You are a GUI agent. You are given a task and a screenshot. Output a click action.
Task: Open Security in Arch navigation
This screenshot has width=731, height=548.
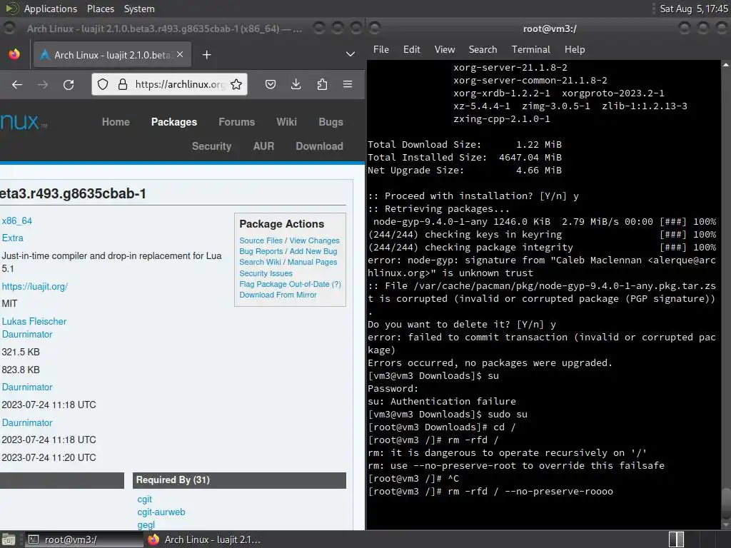pos(211,146)
